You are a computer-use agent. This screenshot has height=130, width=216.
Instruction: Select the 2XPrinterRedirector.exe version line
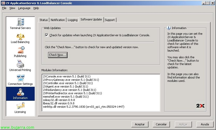pos(72,93)
